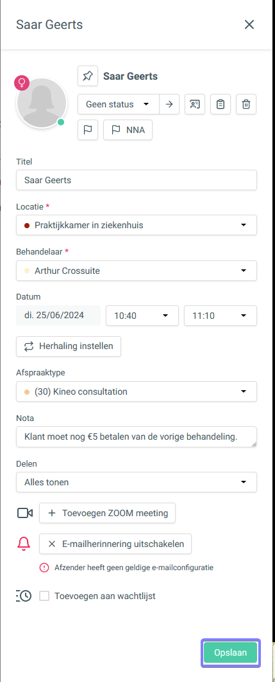Click the waitlist clock icon
The width and height of the screenshot is (275, 682).
[24, 596]
